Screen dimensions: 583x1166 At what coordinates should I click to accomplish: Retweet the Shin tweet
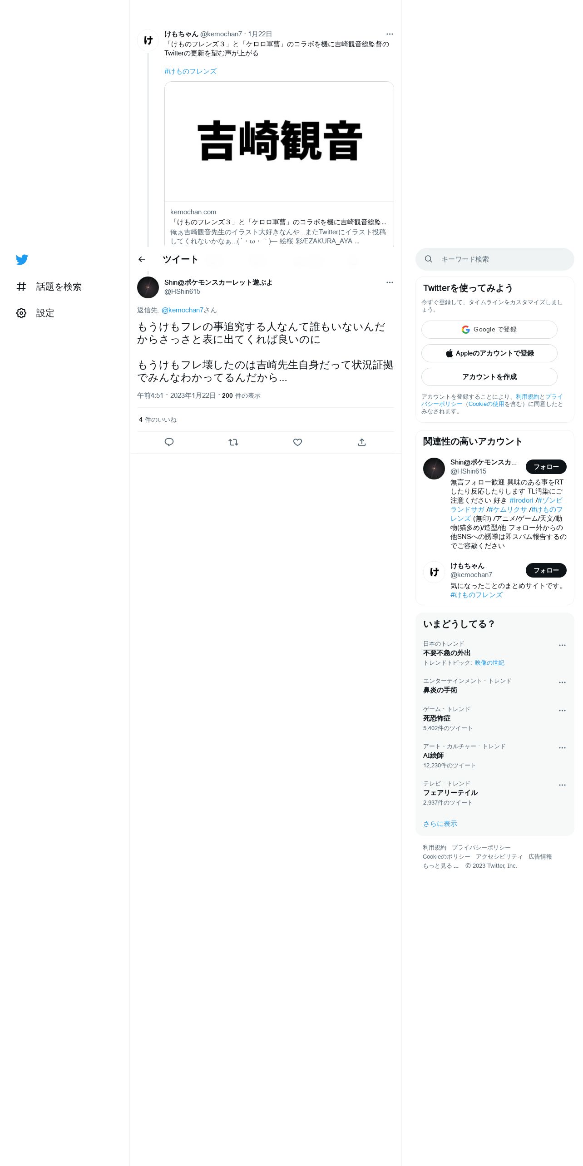[233, 442]
